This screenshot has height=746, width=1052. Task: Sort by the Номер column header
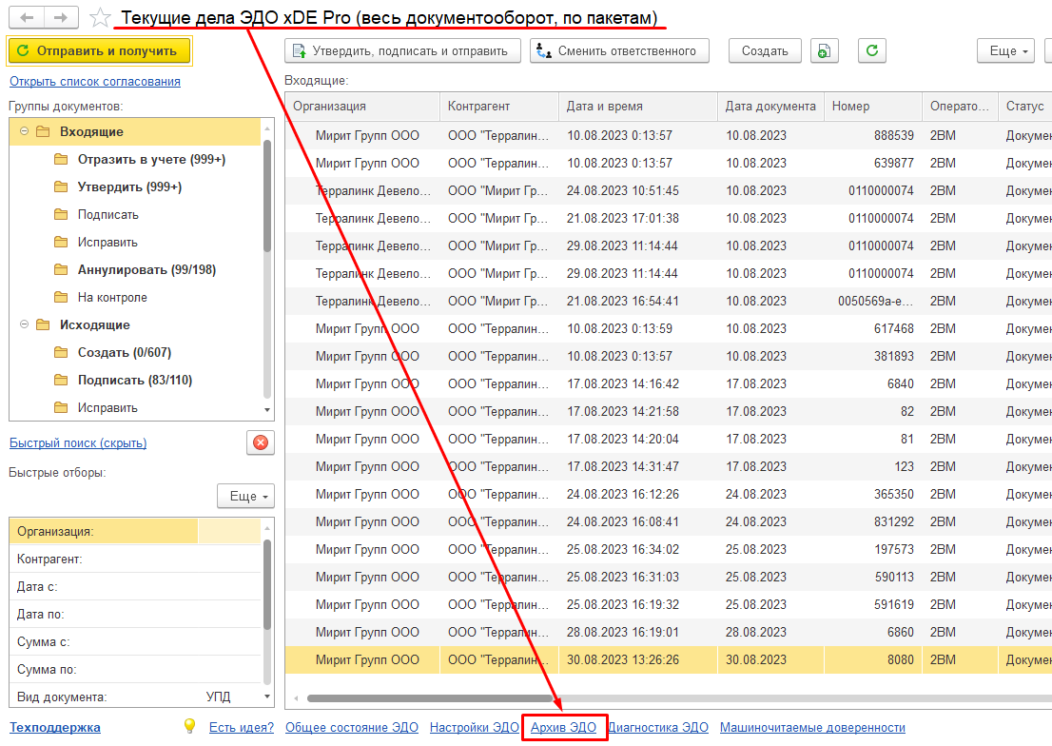tap(873, 106)
